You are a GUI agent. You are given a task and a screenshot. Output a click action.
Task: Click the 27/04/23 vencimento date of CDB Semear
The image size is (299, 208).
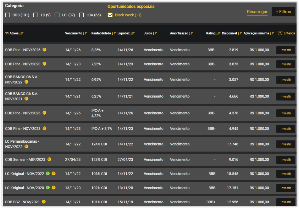(73, 160)
